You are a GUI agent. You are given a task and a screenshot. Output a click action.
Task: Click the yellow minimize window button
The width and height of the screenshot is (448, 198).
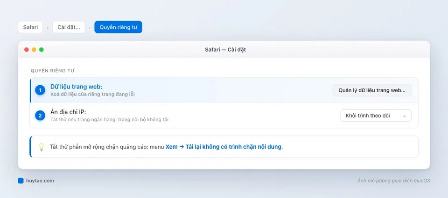[34, 50]
